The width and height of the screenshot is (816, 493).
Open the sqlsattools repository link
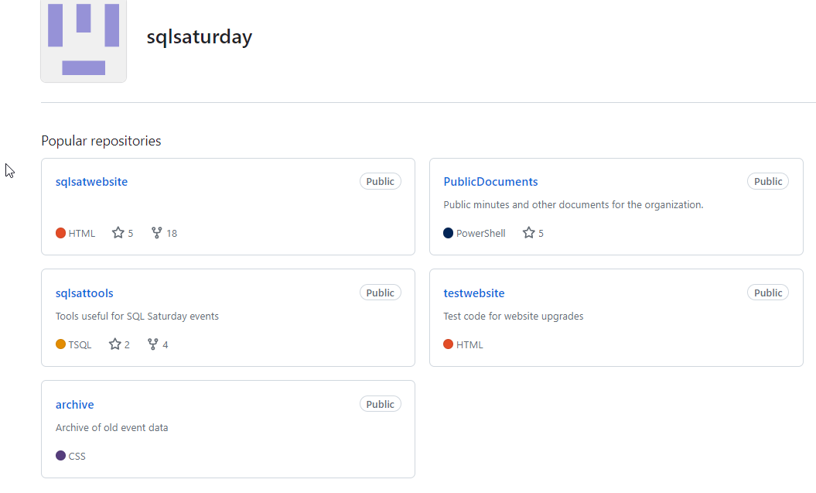tap(84, 293)
